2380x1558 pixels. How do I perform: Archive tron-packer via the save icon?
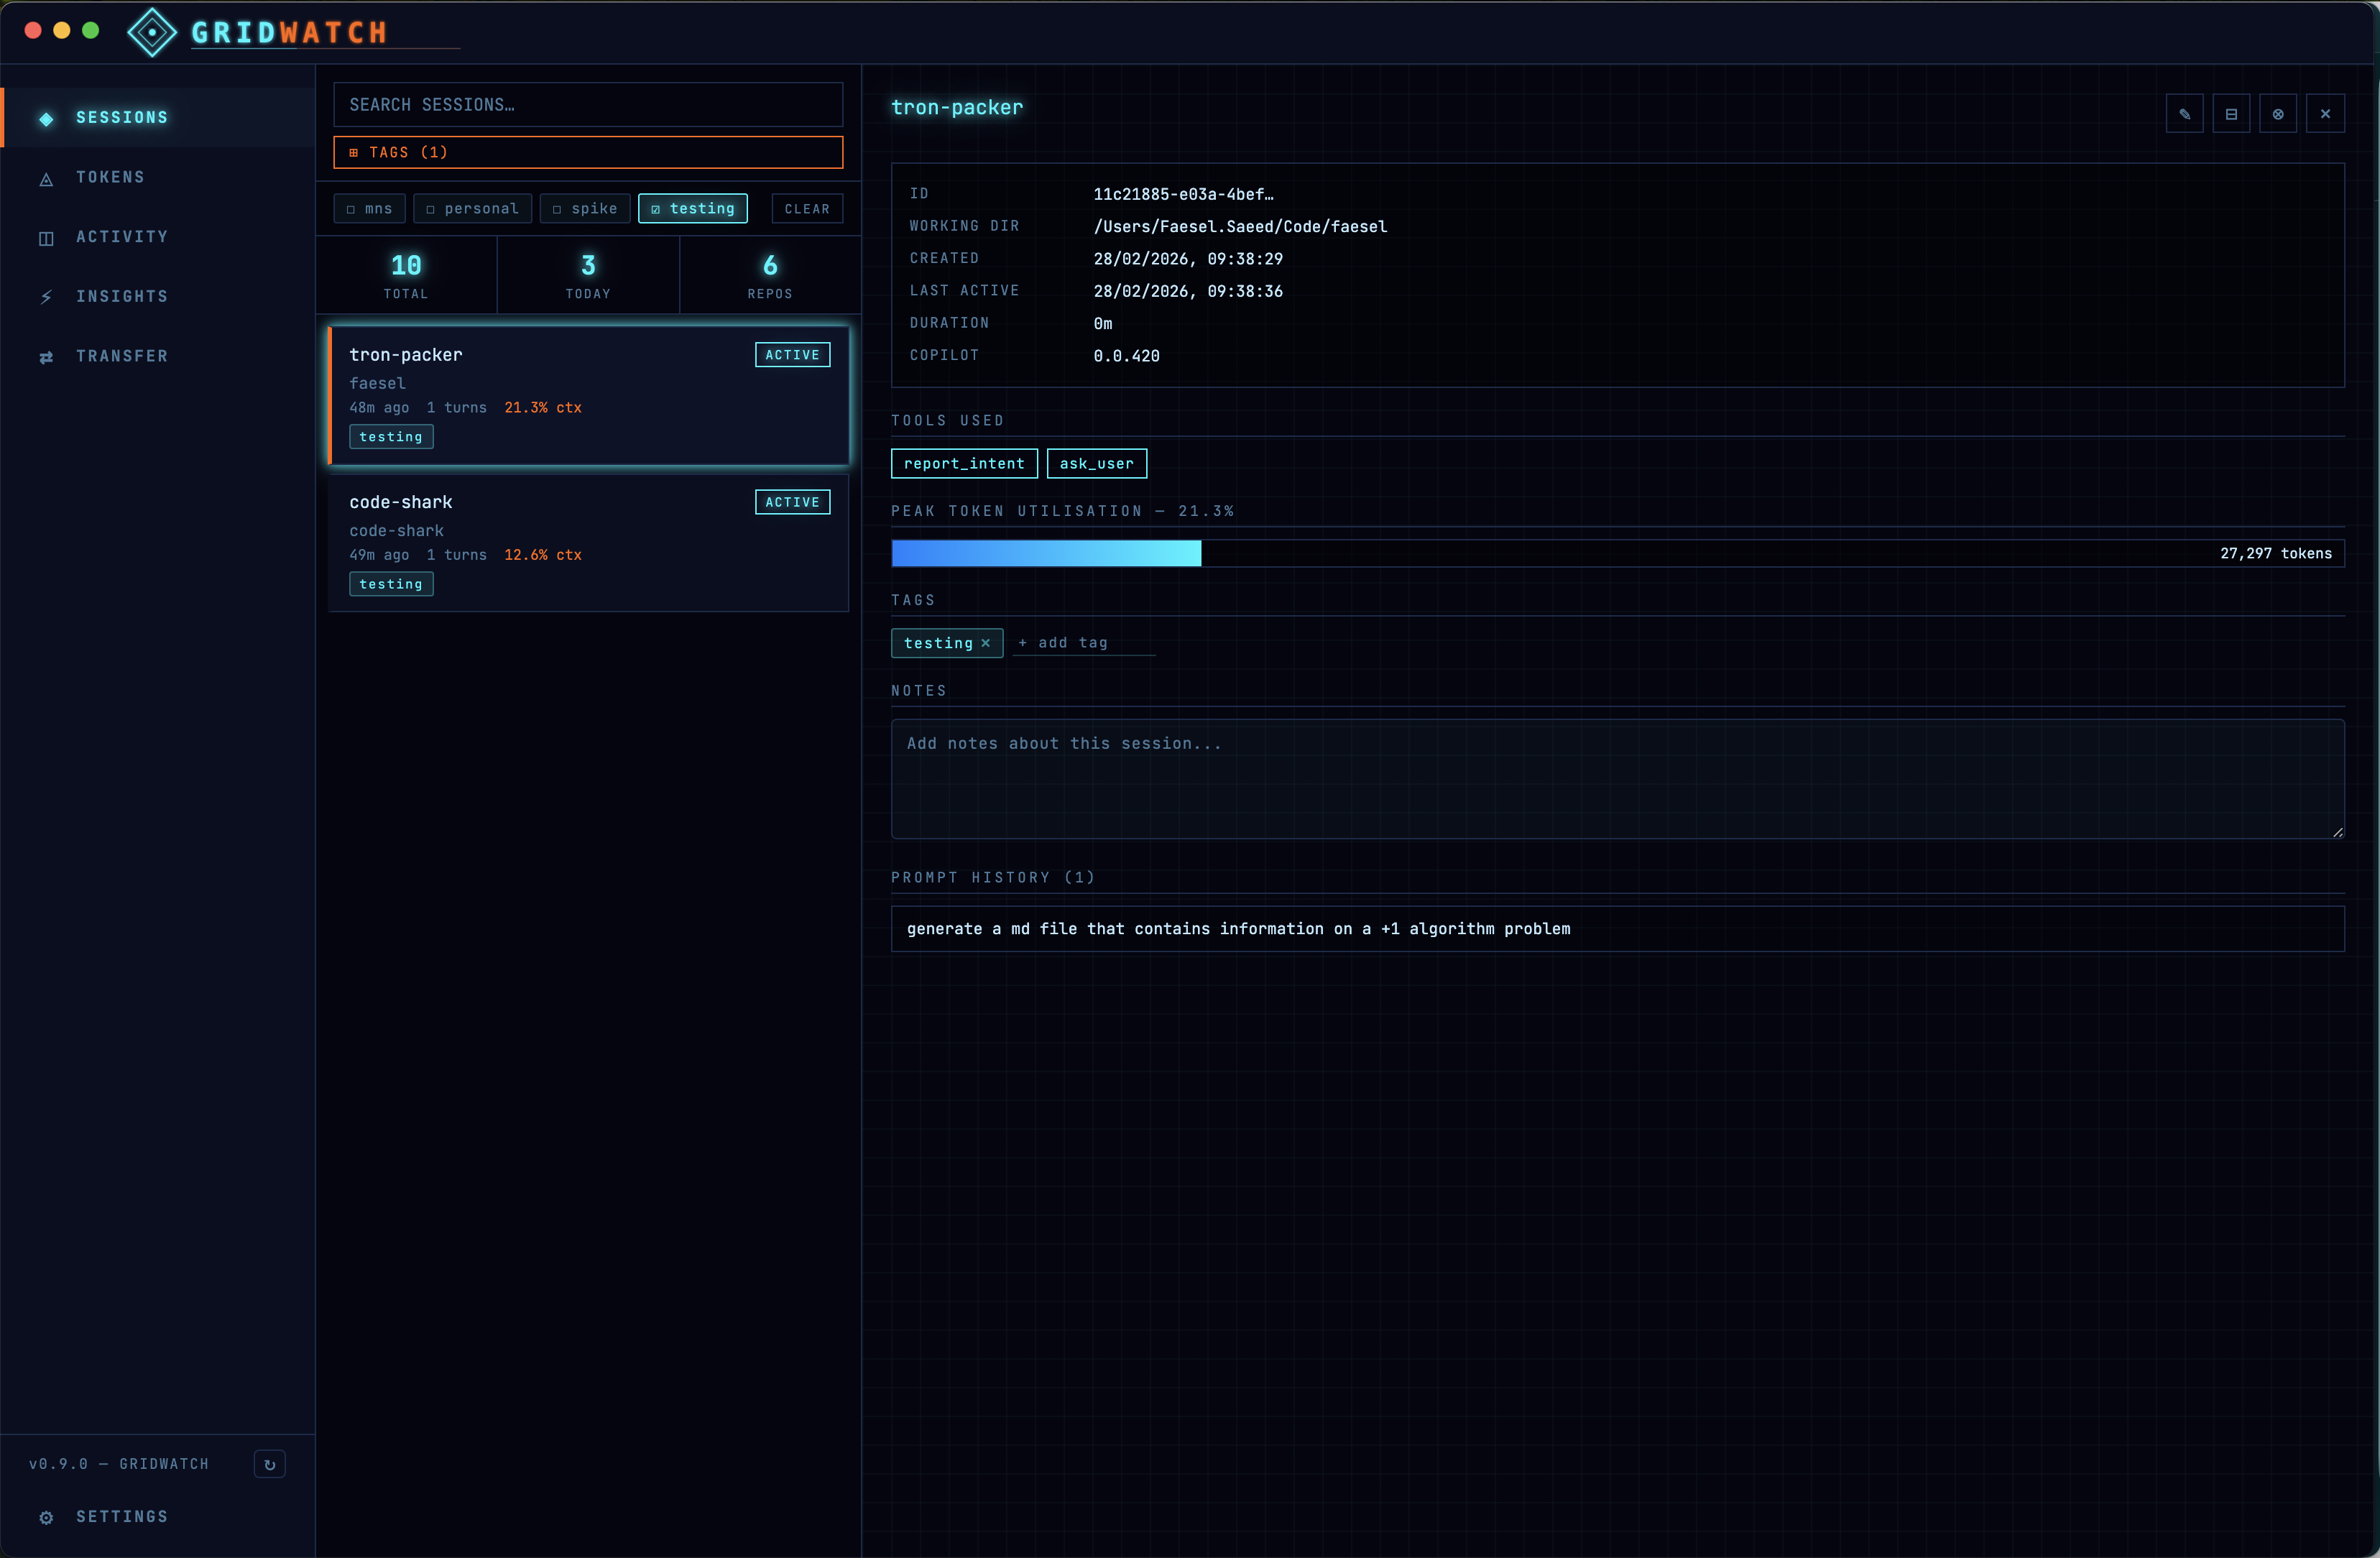tap(2231, 113)
